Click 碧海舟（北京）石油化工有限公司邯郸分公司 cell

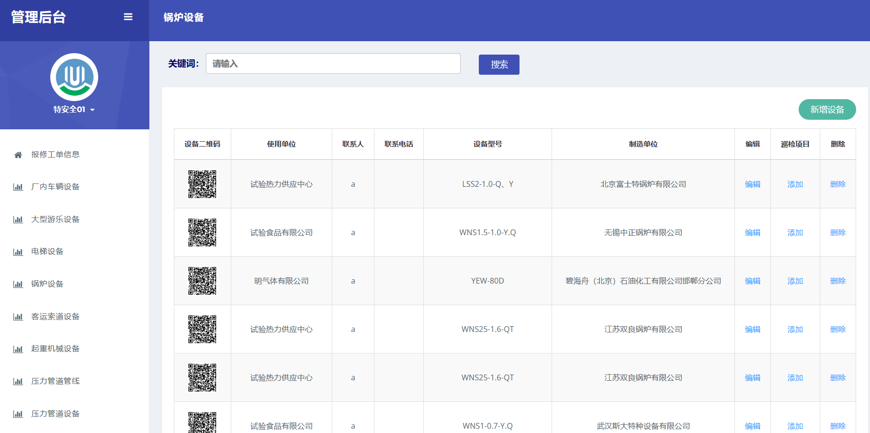click(643, 281)
